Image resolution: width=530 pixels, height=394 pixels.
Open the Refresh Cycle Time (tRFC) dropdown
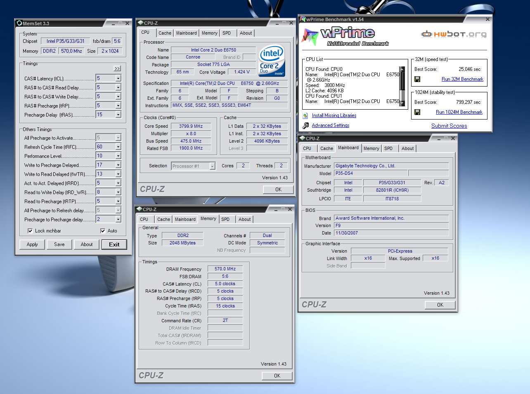tap(118, 147)
